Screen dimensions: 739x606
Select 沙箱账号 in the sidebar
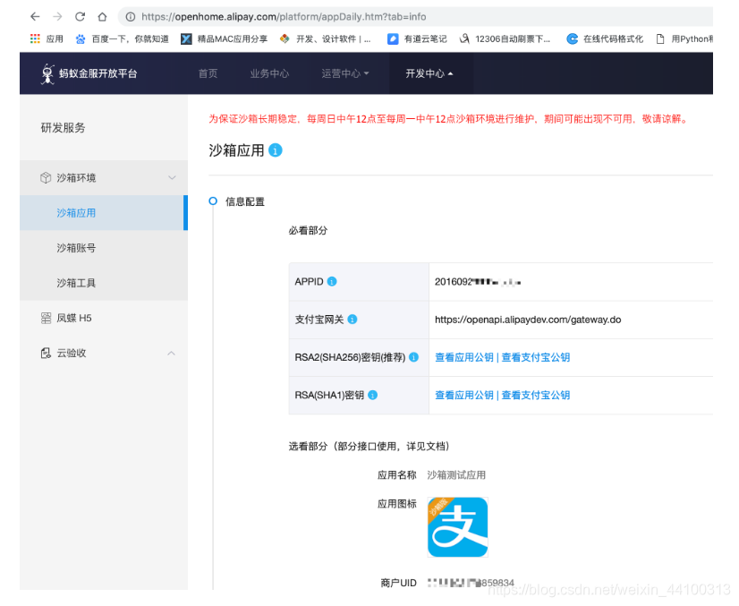click(104, 248)
